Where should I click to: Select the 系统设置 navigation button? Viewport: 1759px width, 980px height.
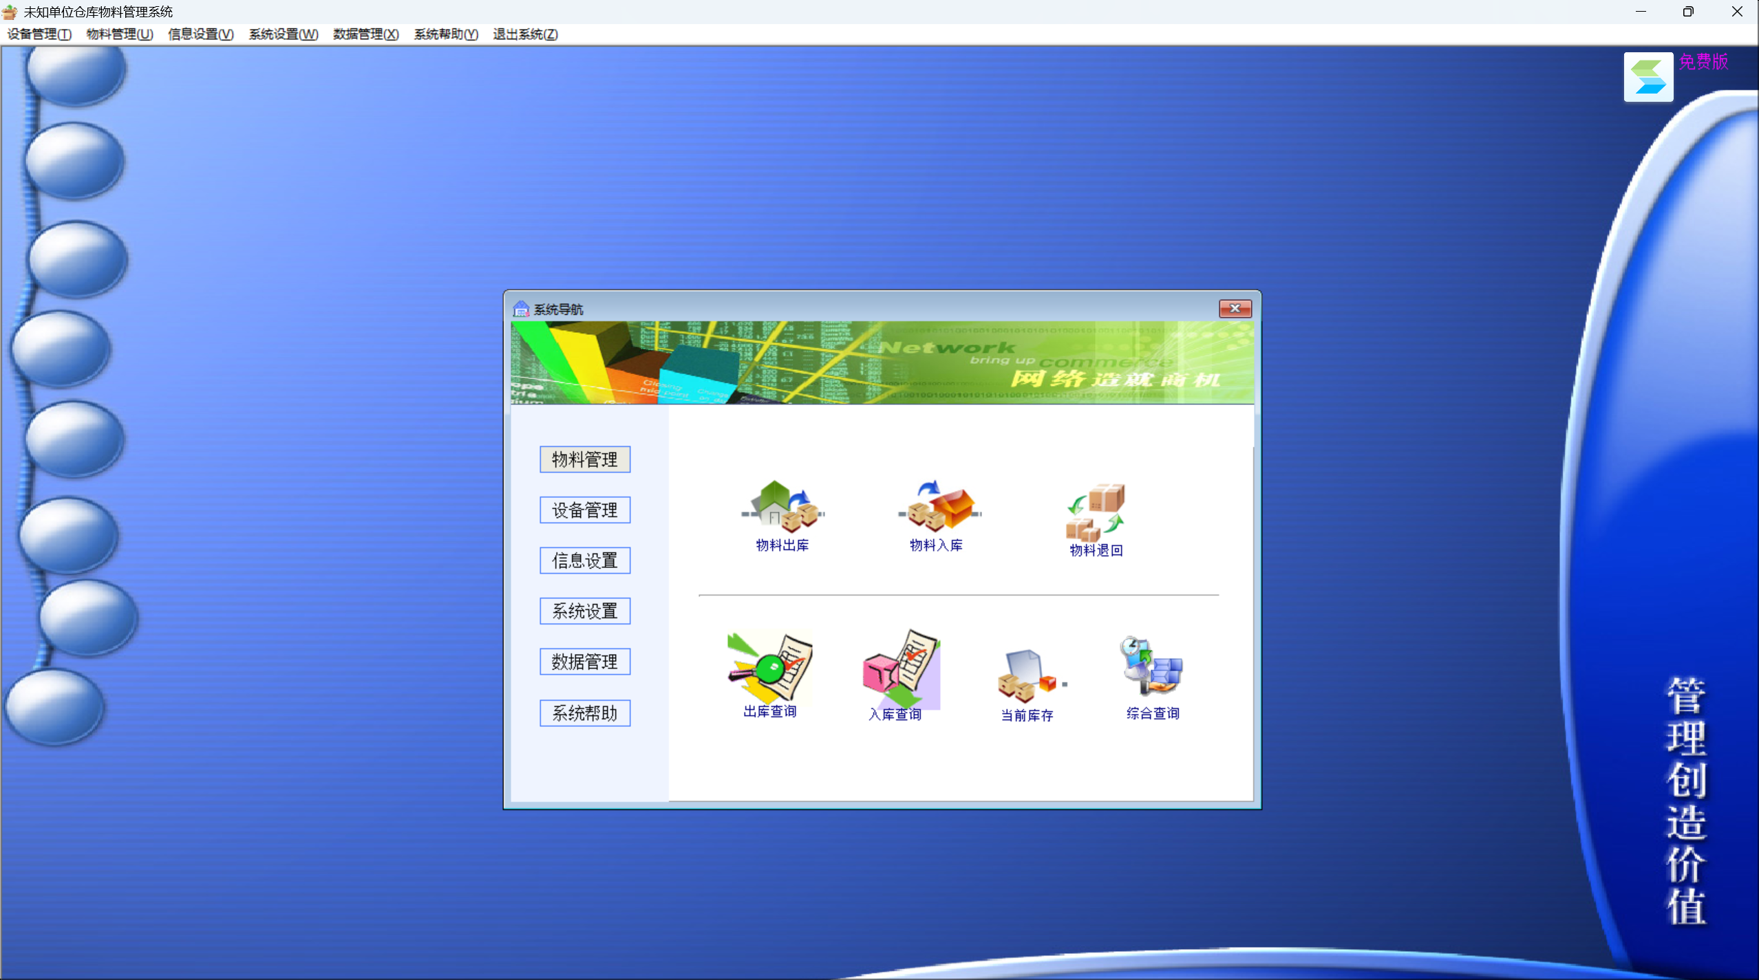[x=584, y=611]
